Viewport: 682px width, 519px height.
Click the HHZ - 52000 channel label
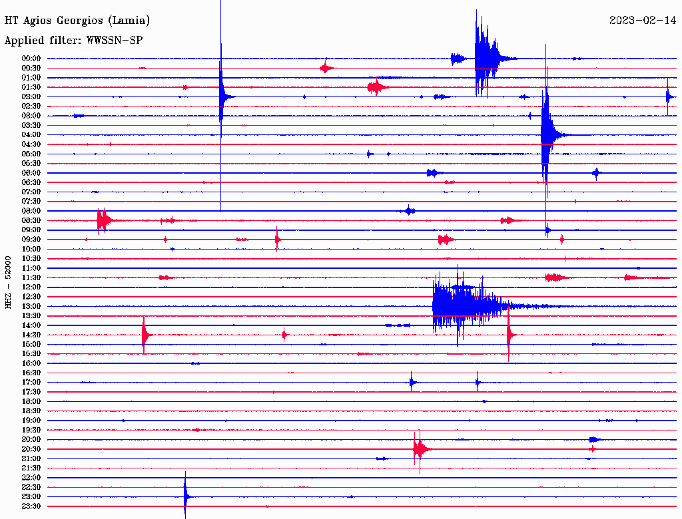[x=8, y=282]
